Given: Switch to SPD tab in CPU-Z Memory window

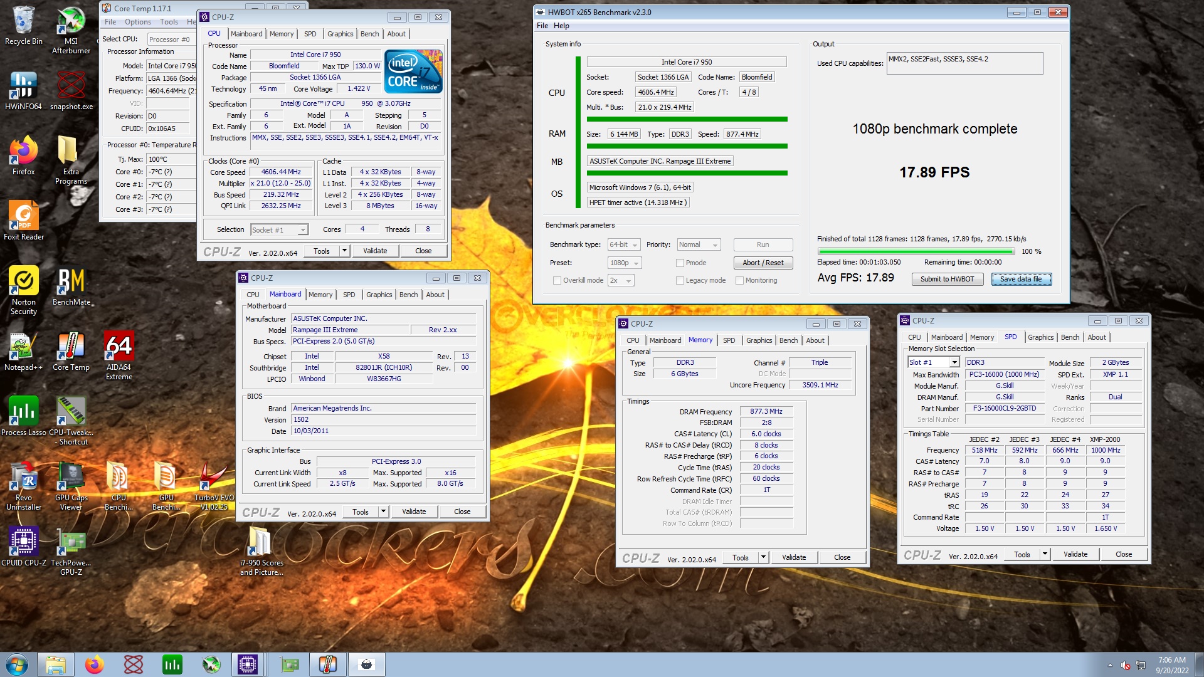Looking at the screenshot, I should [729, 340].
